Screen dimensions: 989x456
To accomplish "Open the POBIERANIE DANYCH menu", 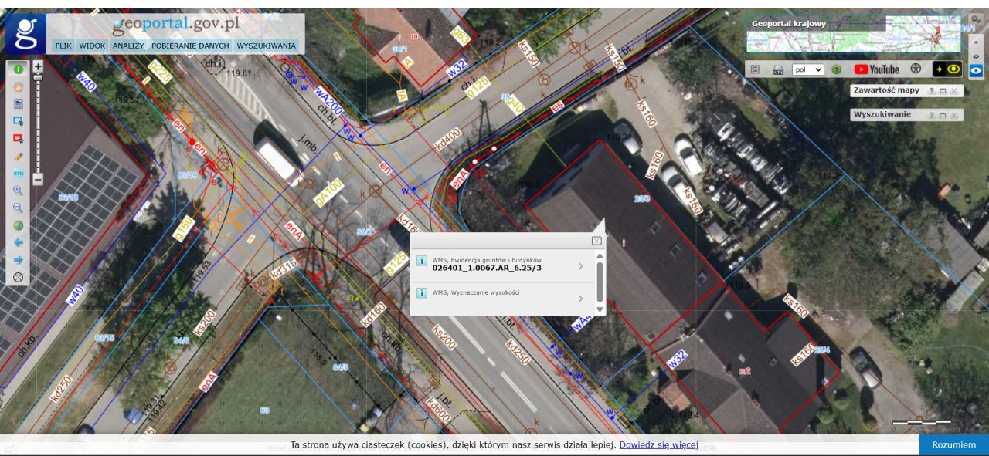I will point(191,46).
